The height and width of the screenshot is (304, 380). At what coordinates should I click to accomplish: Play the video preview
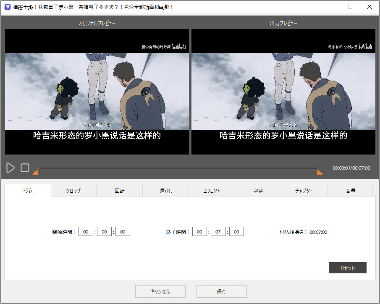(10, 168)
